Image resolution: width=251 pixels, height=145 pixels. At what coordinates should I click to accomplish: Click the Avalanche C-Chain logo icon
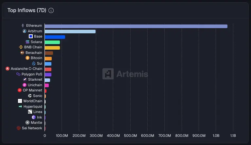[8, 69]
